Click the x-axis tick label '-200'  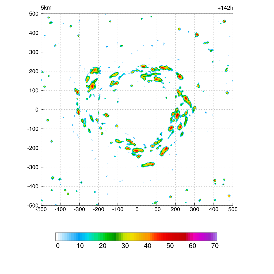pyautogui.click(x=98, y=209)
